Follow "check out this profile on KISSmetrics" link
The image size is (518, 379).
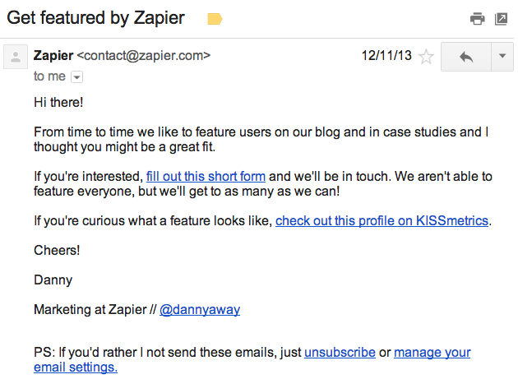(x=382, y=220)
